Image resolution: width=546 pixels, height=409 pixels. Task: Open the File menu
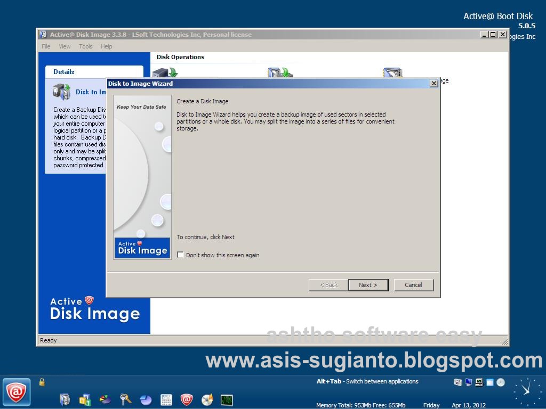point(46,46)
